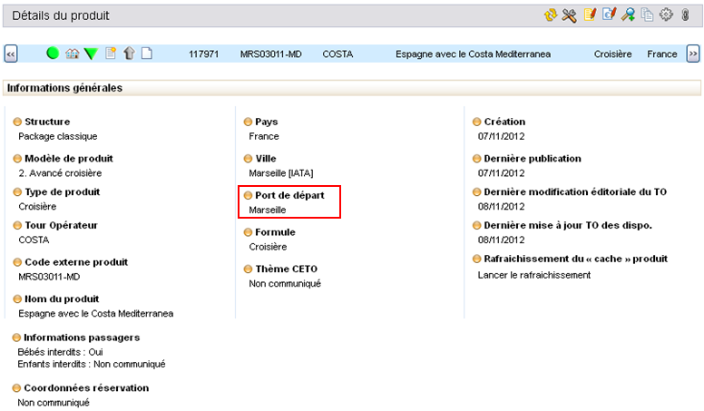Viewport: 704px width, 411px height.
Task: Click the duplicate pages copy icon
Action: 647,15
